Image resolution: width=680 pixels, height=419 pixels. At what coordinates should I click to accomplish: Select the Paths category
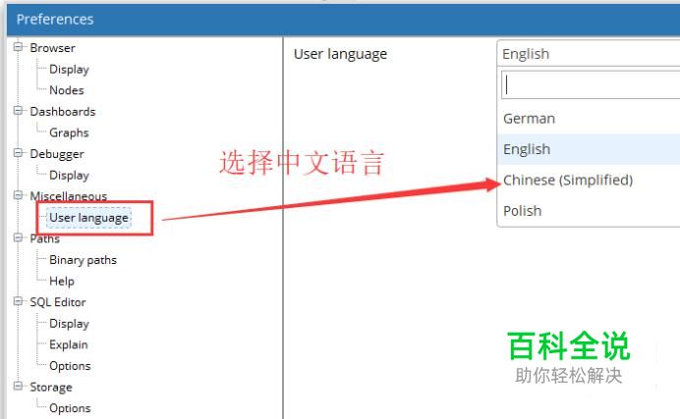point(44,238)
